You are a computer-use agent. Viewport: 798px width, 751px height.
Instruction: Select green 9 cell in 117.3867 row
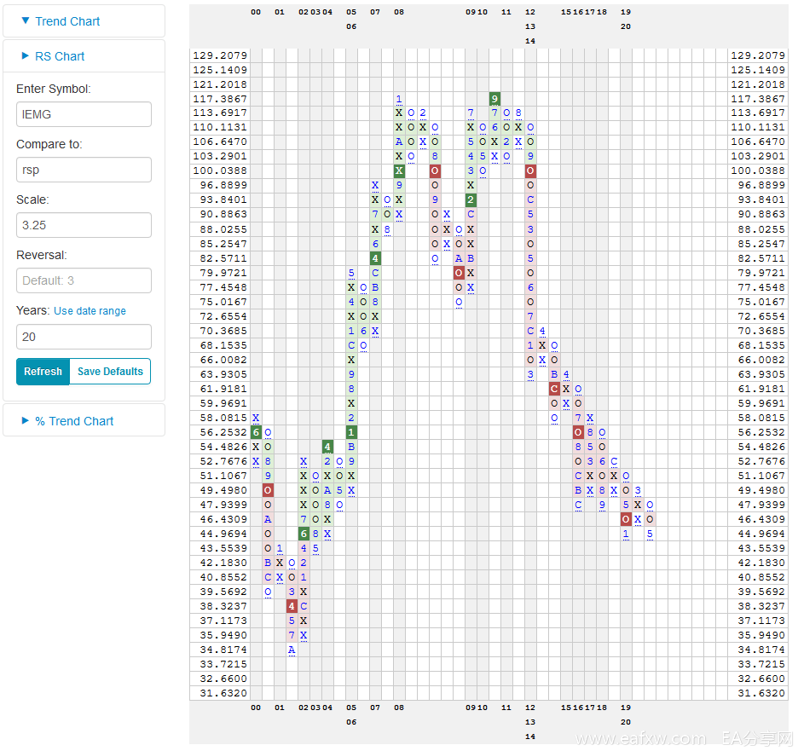(494, 99)
